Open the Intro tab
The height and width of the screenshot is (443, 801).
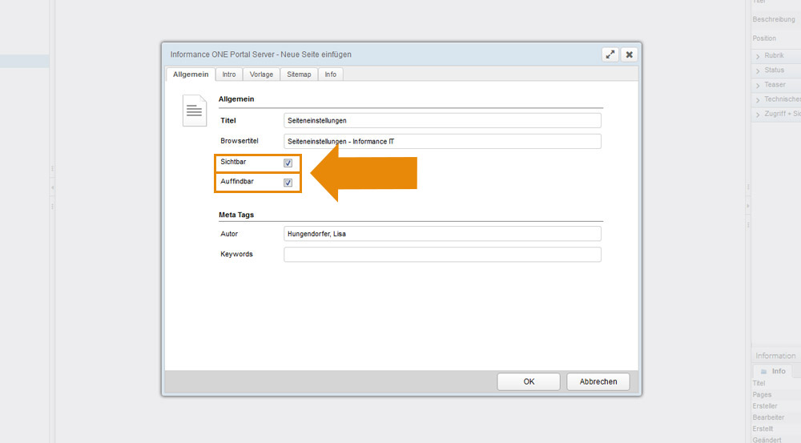(x=229, y=75)
